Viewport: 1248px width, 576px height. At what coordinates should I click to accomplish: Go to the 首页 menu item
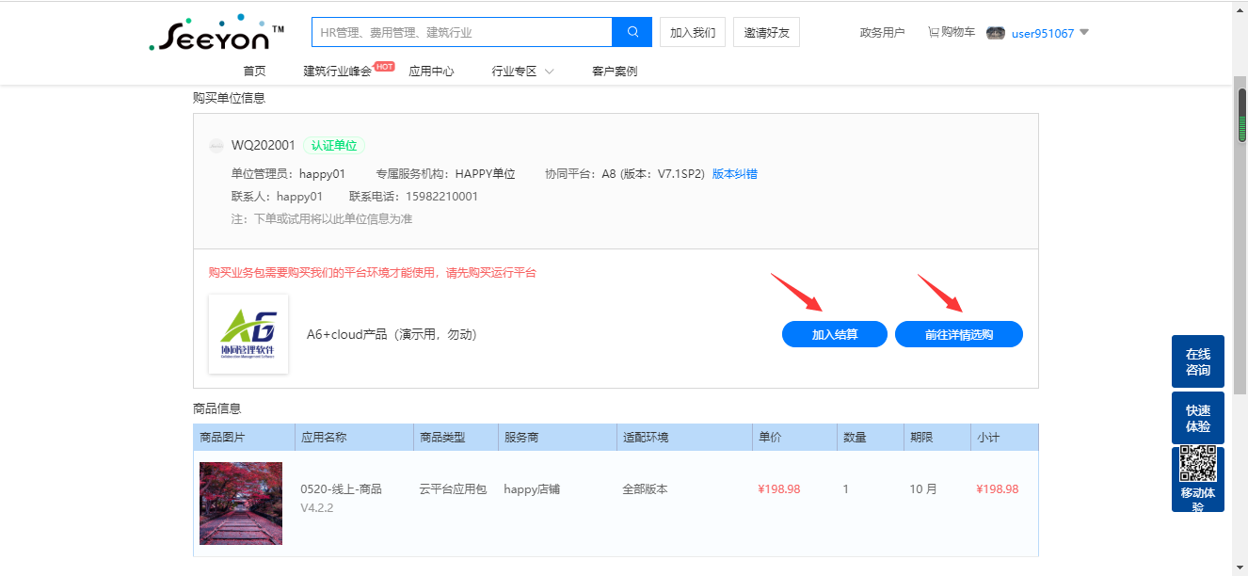(254, 72)
